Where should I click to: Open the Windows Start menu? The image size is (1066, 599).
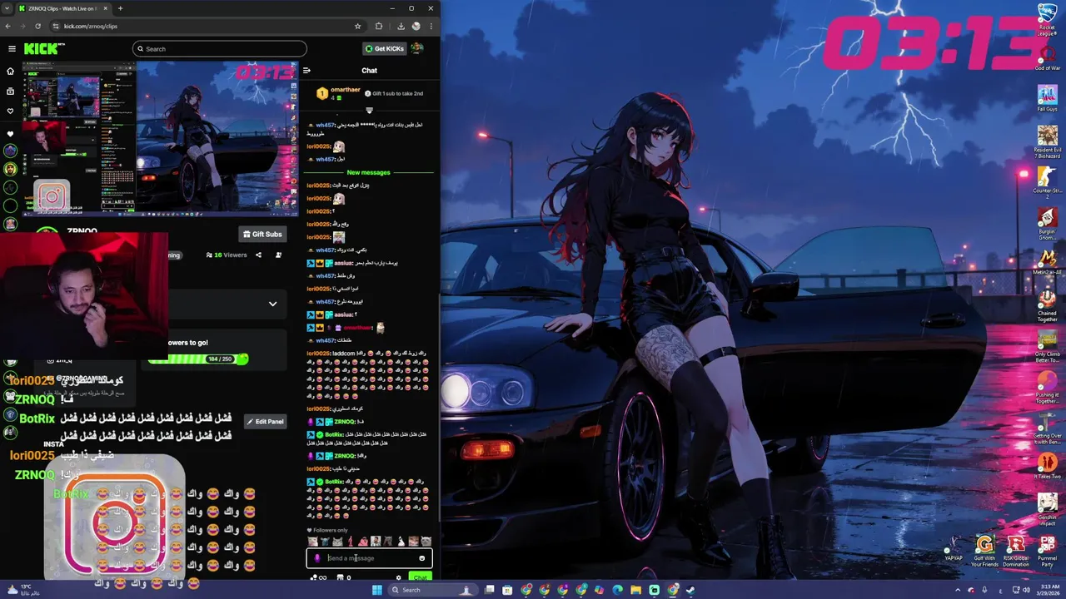tap(377, 590)
